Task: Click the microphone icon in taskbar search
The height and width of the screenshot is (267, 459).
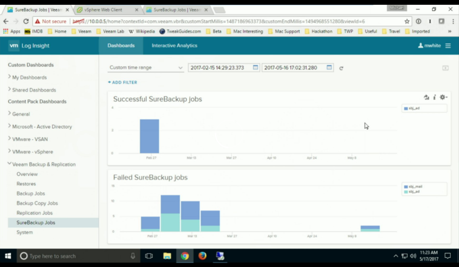Action: click(x=133, y=256)
